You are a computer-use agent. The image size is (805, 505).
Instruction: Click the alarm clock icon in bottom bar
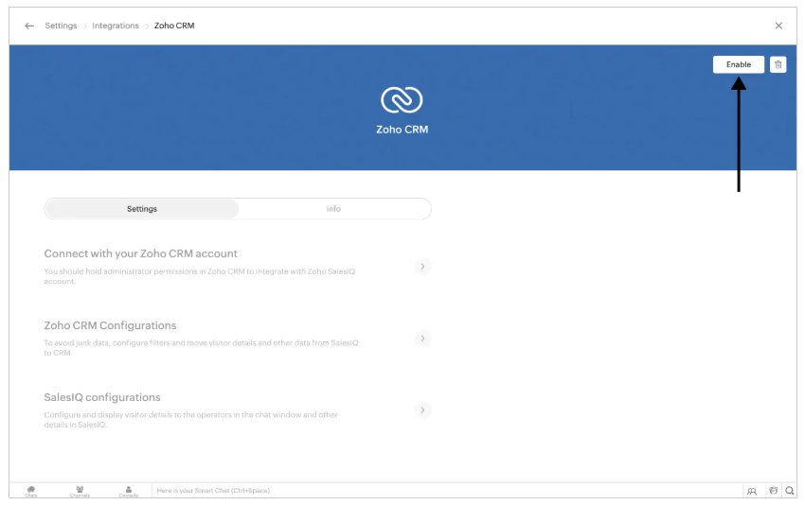tap(773, 491)
